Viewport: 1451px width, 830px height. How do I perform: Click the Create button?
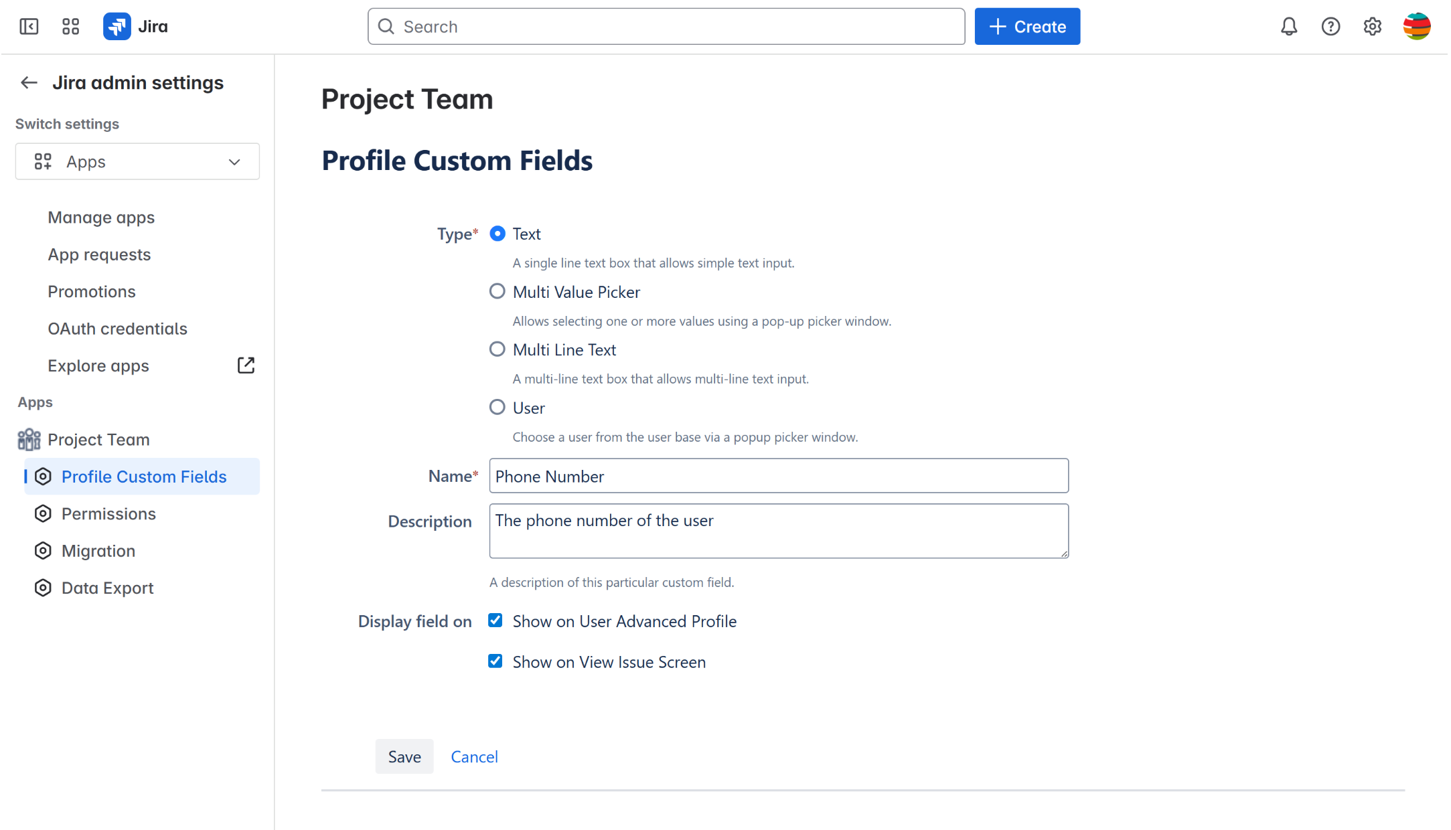click(x=1026, y=27)
